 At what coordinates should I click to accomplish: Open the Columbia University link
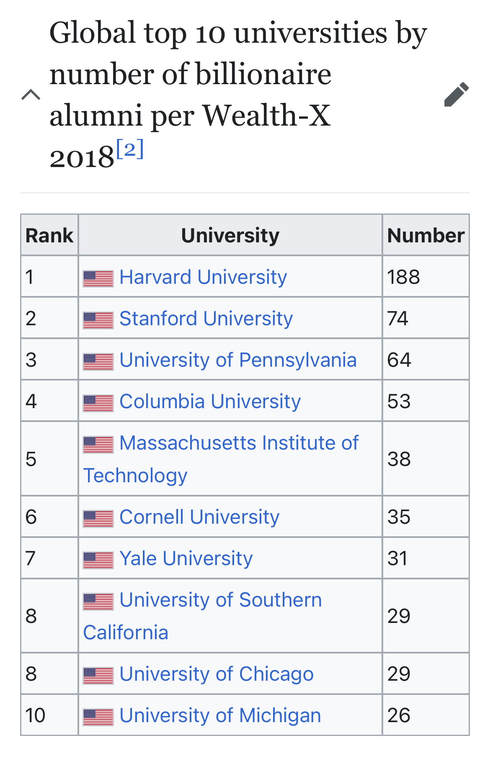point(210,401)
